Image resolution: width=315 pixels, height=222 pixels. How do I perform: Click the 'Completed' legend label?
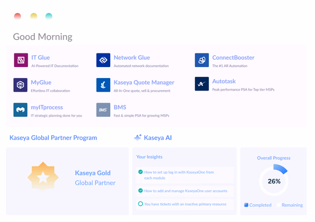[x=260, y=205]
